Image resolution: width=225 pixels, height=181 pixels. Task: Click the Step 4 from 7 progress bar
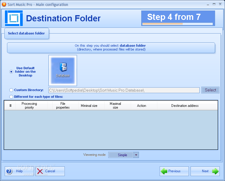pyautogui.click(x=177, y=24)
